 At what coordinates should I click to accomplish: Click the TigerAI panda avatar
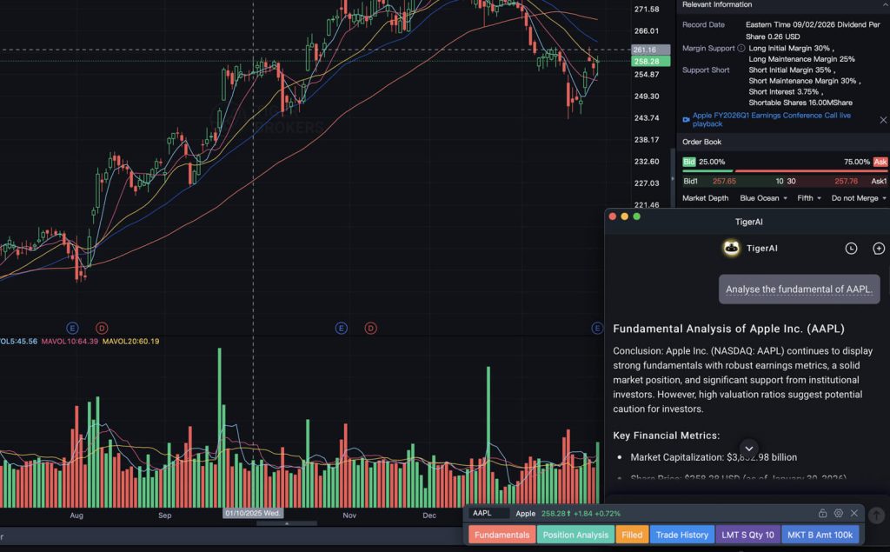coord(731,249)
